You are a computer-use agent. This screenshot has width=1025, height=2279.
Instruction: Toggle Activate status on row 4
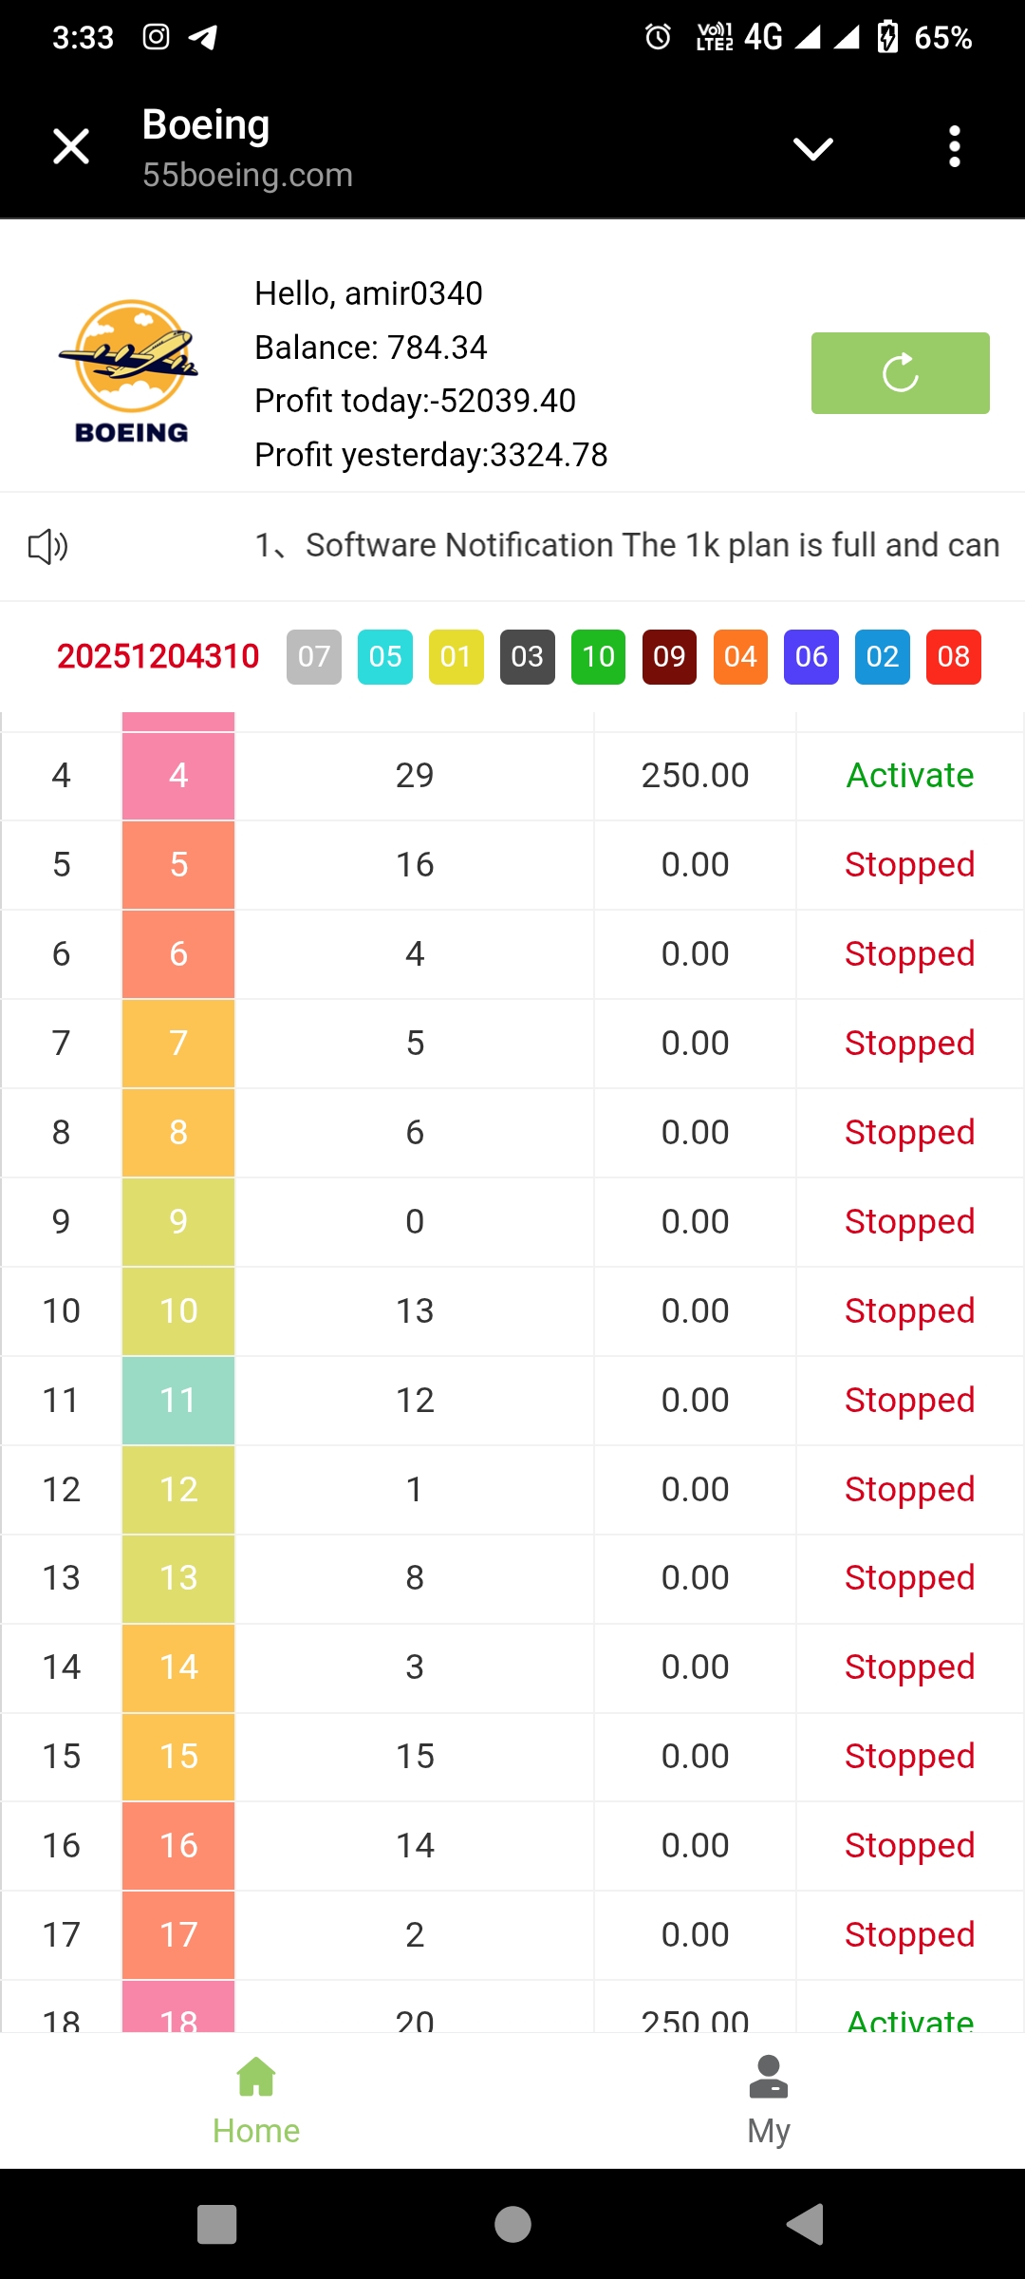[x=909, y=776]
